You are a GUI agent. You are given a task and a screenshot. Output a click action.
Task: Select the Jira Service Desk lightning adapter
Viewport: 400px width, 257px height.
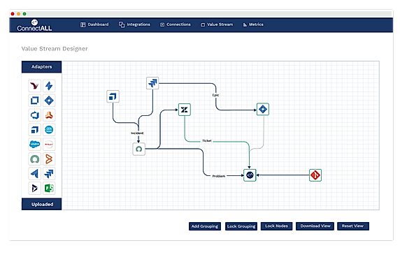[x=49, y=86]
